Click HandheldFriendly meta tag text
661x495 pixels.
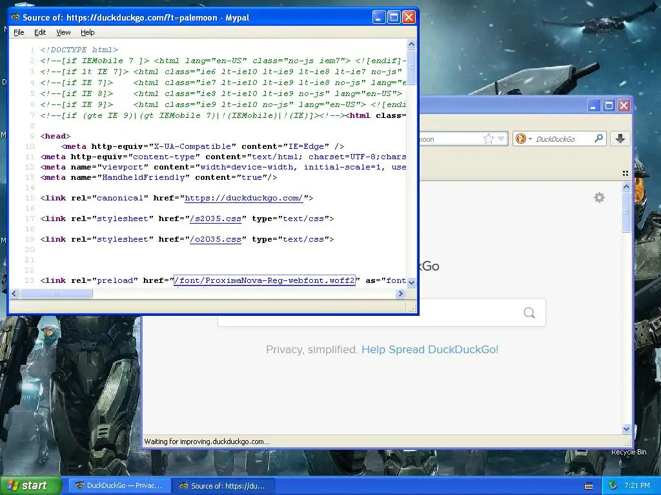point(159,177)
